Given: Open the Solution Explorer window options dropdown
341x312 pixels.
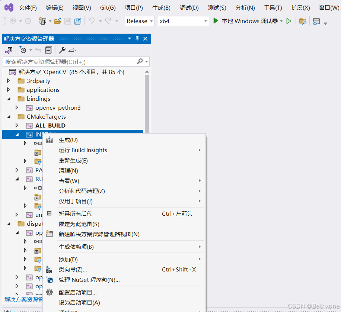Looking at the screenshot, I should (x=130, y=39).
